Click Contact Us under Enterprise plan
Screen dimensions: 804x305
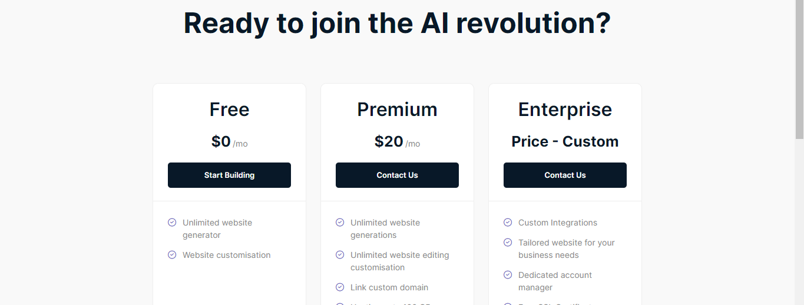point(565,175)
